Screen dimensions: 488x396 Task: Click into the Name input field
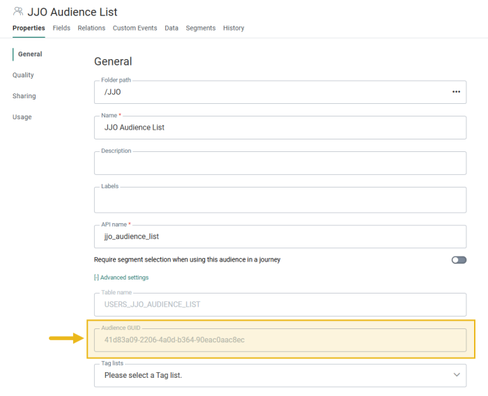click(x=279, y=128)
